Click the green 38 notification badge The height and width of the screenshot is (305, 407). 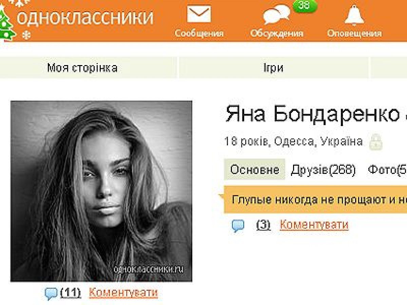[304, 6]
